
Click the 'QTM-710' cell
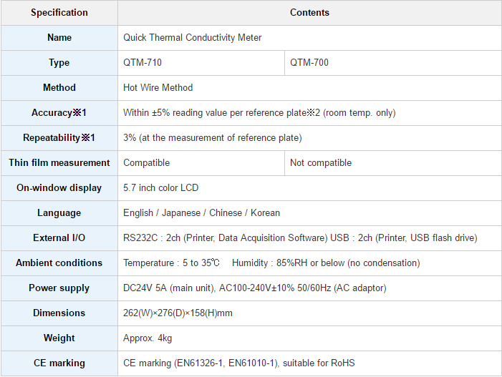201,63
